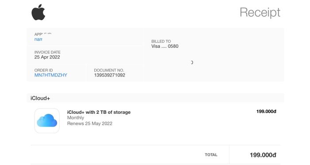Viewport: 310px width, 165px height.
Task: Click the Monthly subscription period text
Action: (76, 117)
